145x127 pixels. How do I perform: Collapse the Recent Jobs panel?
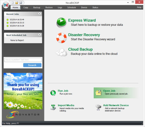click(39, 14)
